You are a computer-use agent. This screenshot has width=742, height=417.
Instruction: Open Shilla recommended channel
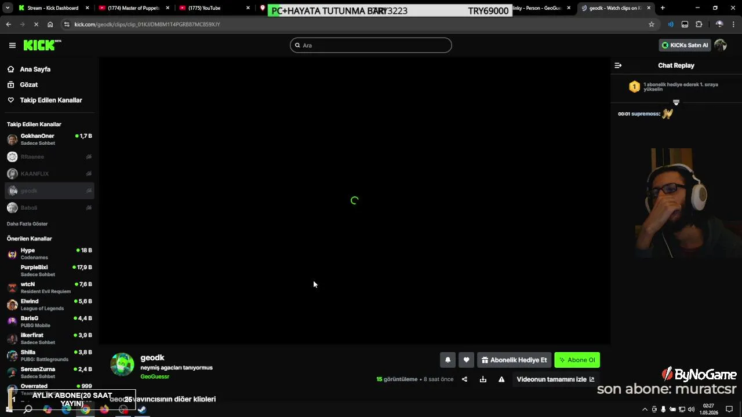pos(49,356)
